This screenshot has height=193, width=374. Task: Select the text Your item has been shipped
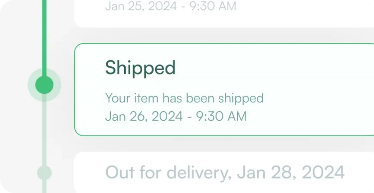(185, 99)
